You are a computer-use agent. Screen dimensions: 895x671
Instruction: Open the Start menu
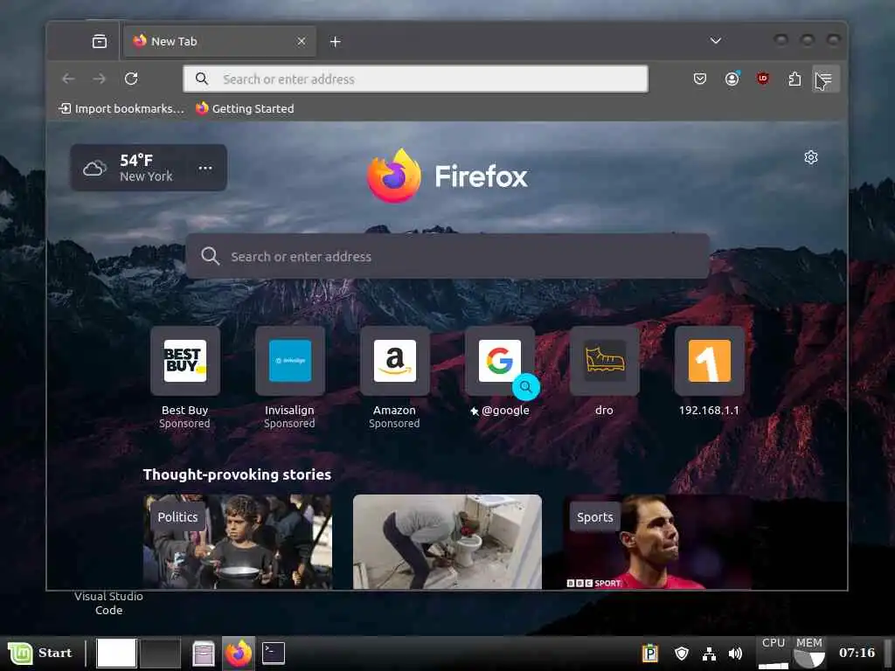point(40,653)
